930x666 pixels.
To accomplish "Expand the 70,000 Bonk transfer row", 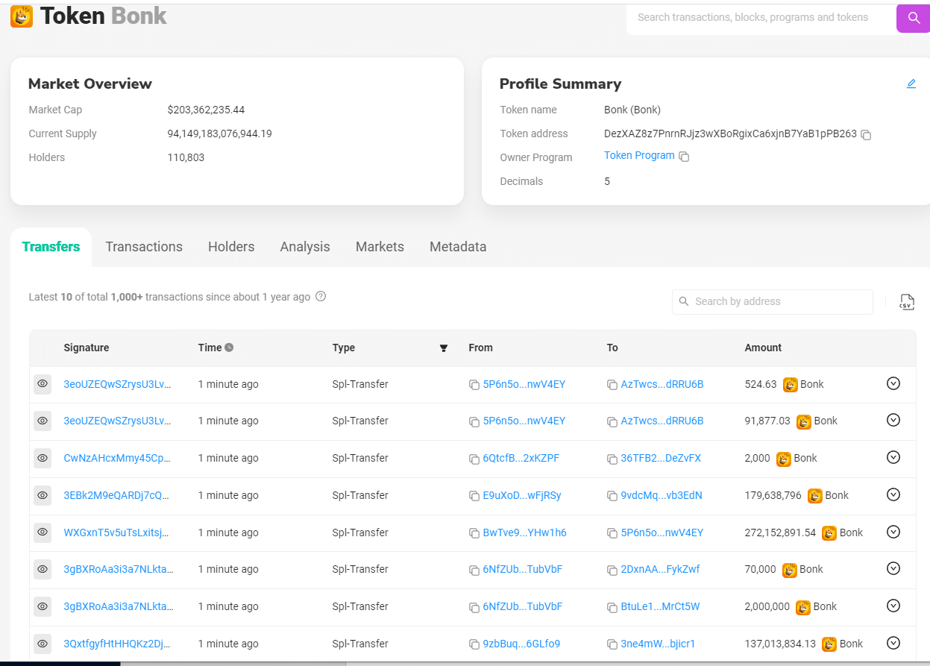I will 893,569.
